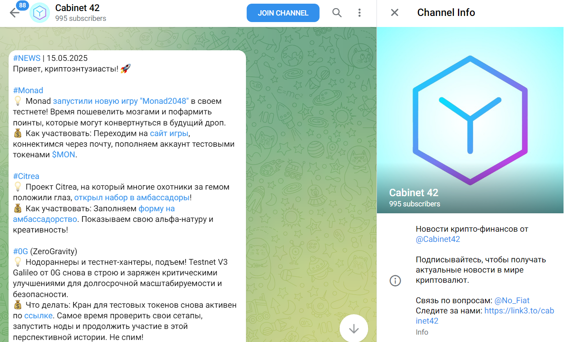Click the $MON token cashtag

pos(63,155)
